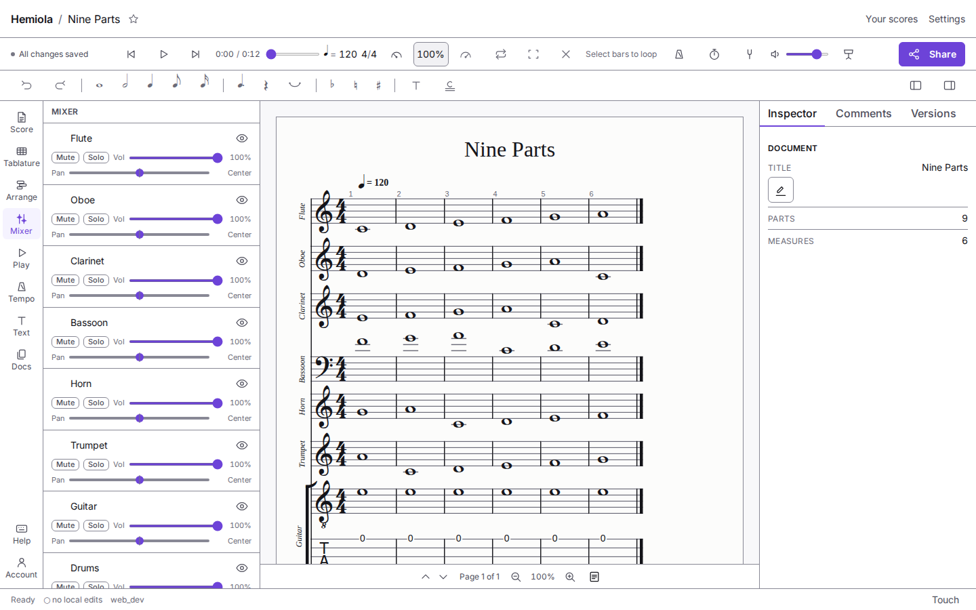This screenshot has width=976, height=610.
Task: Go to next page with down chevron
Action: click(443, 577)
